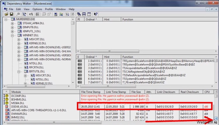This screenshot has width=219, height=125.
Task: Sort by File Size column header
Action: point(137,92)
